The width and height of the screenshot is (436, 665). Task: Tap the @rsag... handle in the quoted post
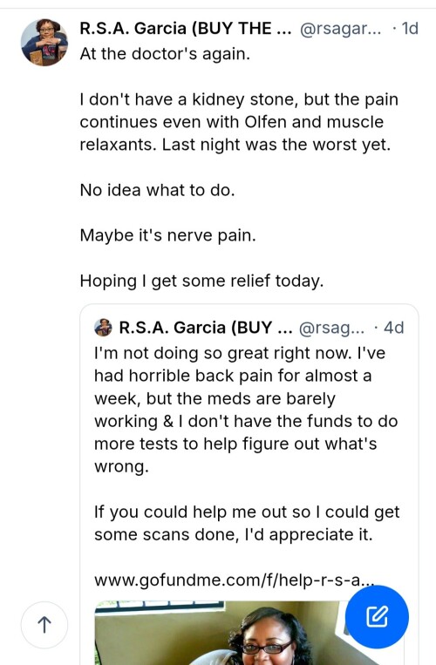click(x=331, y=328)
